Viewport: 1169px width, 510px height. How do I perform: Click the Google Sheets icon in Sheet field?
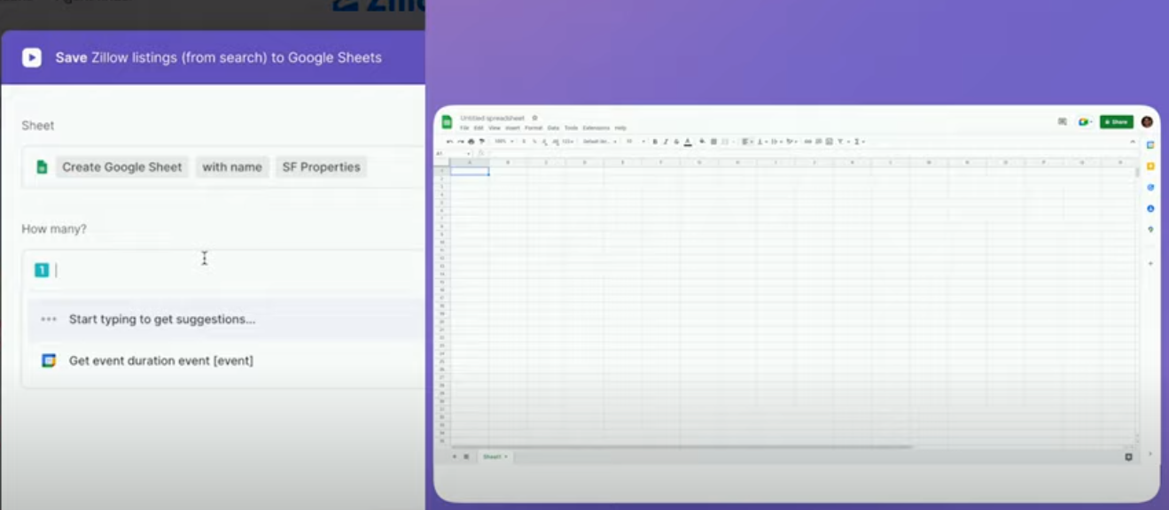[42, 166]
